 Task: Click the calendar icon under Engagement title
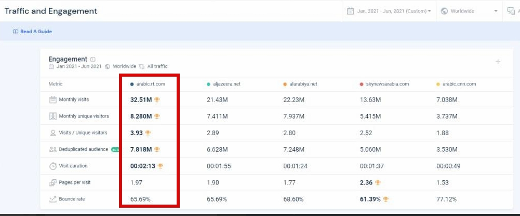[x=51, y=66]
